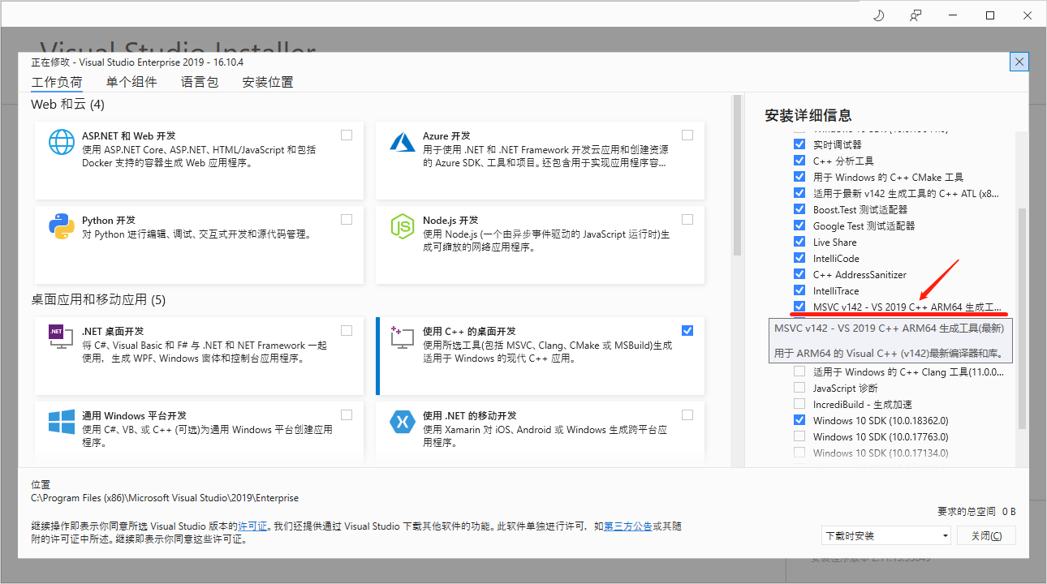Image resolution: width=1047 pixels, height=584 pixels.
Task: Toggle the night mode moon icon
Action: [878, 15]
